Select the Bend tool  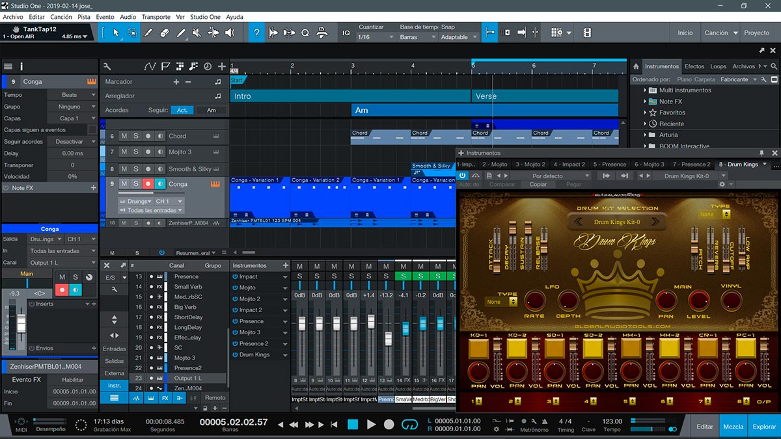coord(213,33)
